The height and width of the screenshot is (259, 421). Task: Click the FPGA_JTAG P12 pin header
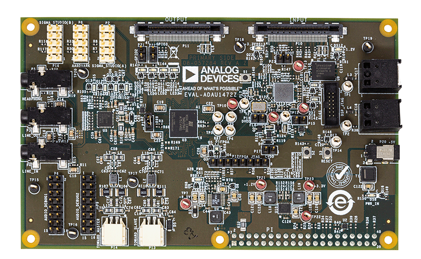(x=239, y=162)
